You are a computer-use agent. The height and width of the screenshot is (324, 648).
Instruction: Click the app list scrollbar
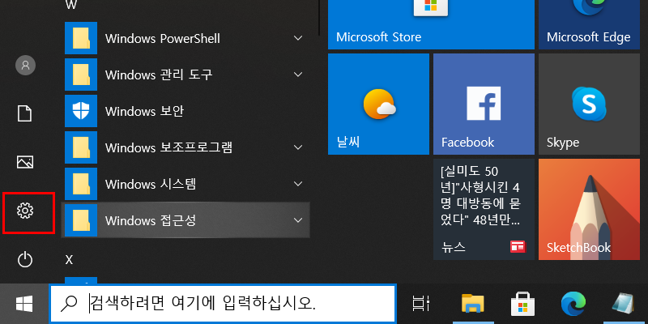coord(319,17)
